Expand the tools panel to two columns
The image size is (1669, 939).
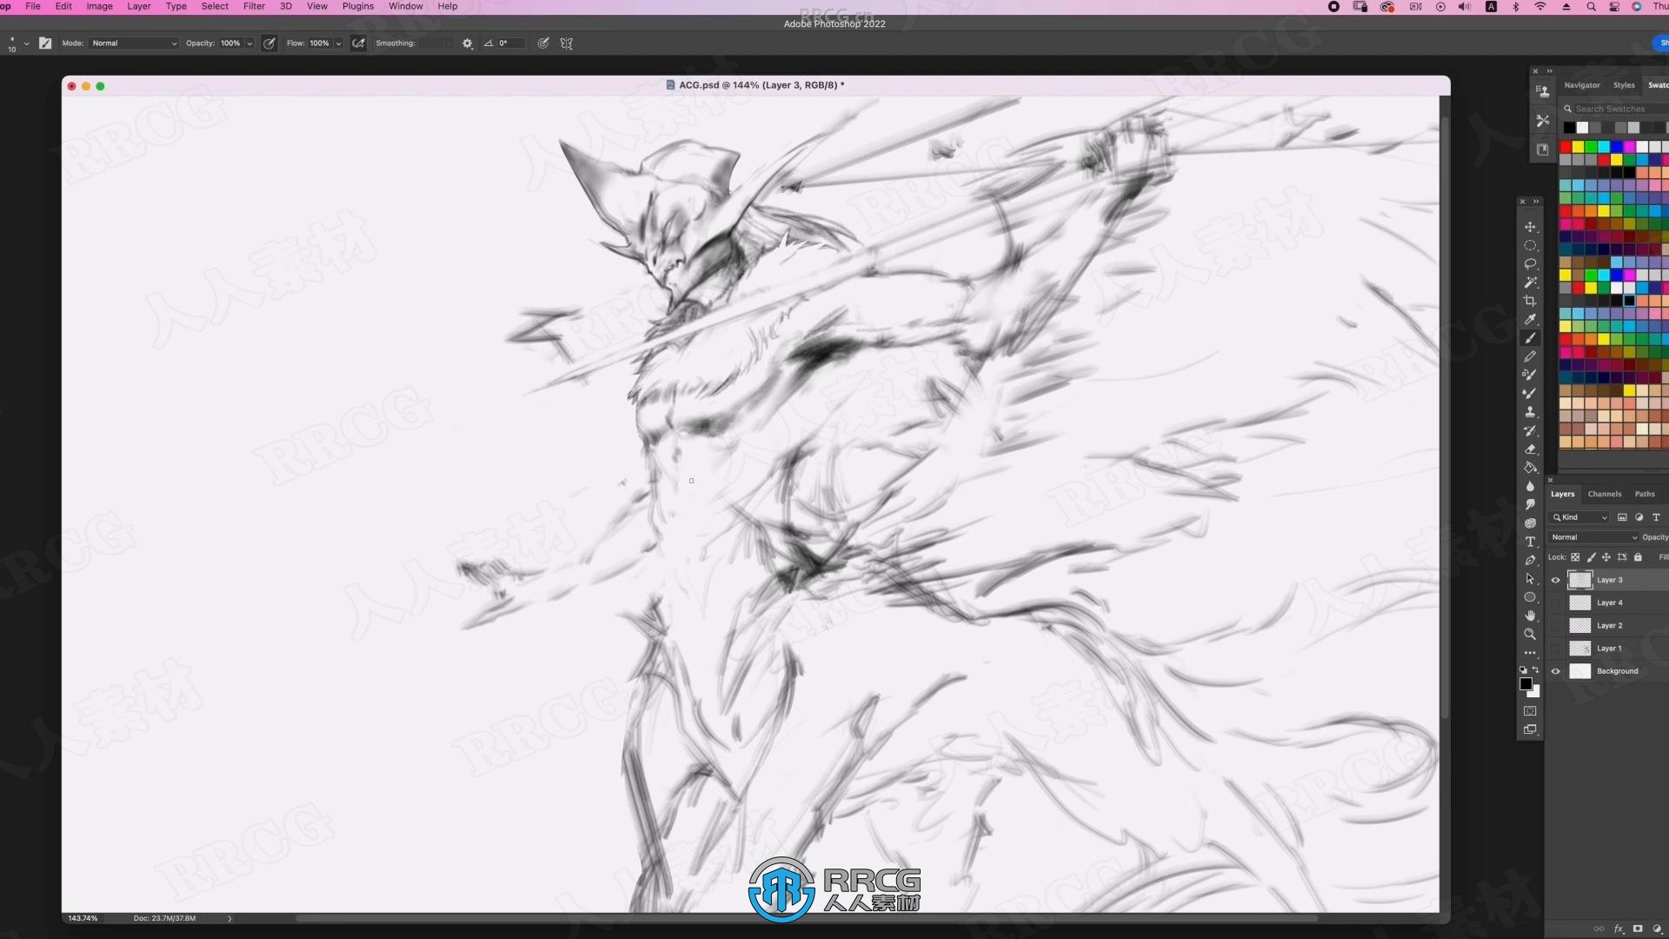(1536, 202)
